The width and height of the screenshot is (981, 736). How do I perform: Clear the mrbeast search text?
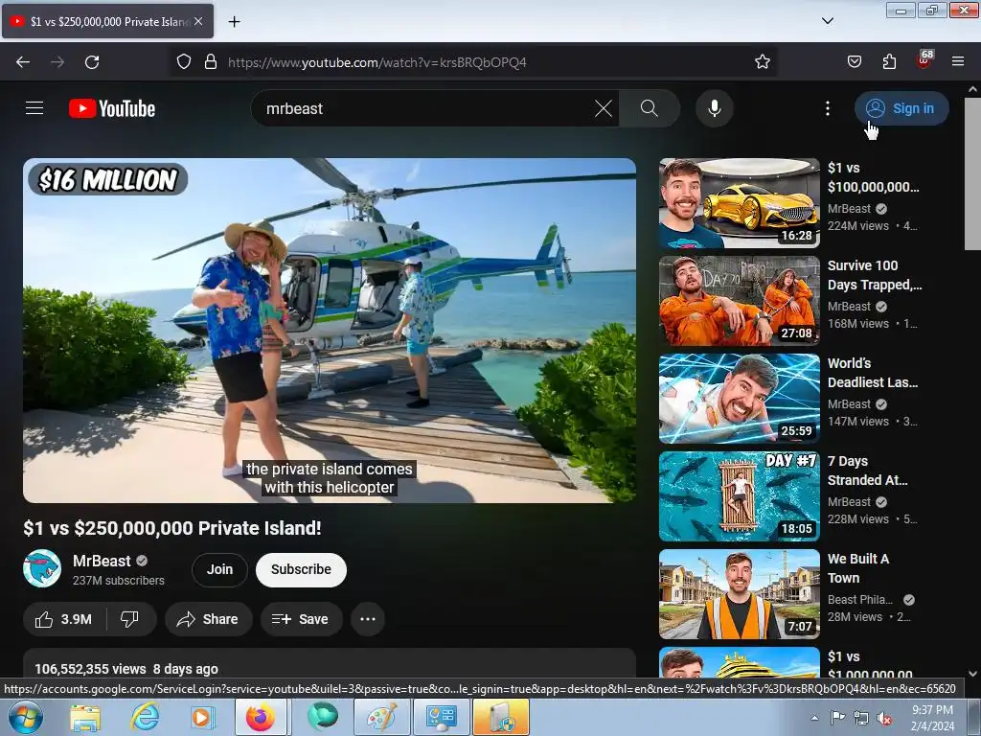[604, 108]
